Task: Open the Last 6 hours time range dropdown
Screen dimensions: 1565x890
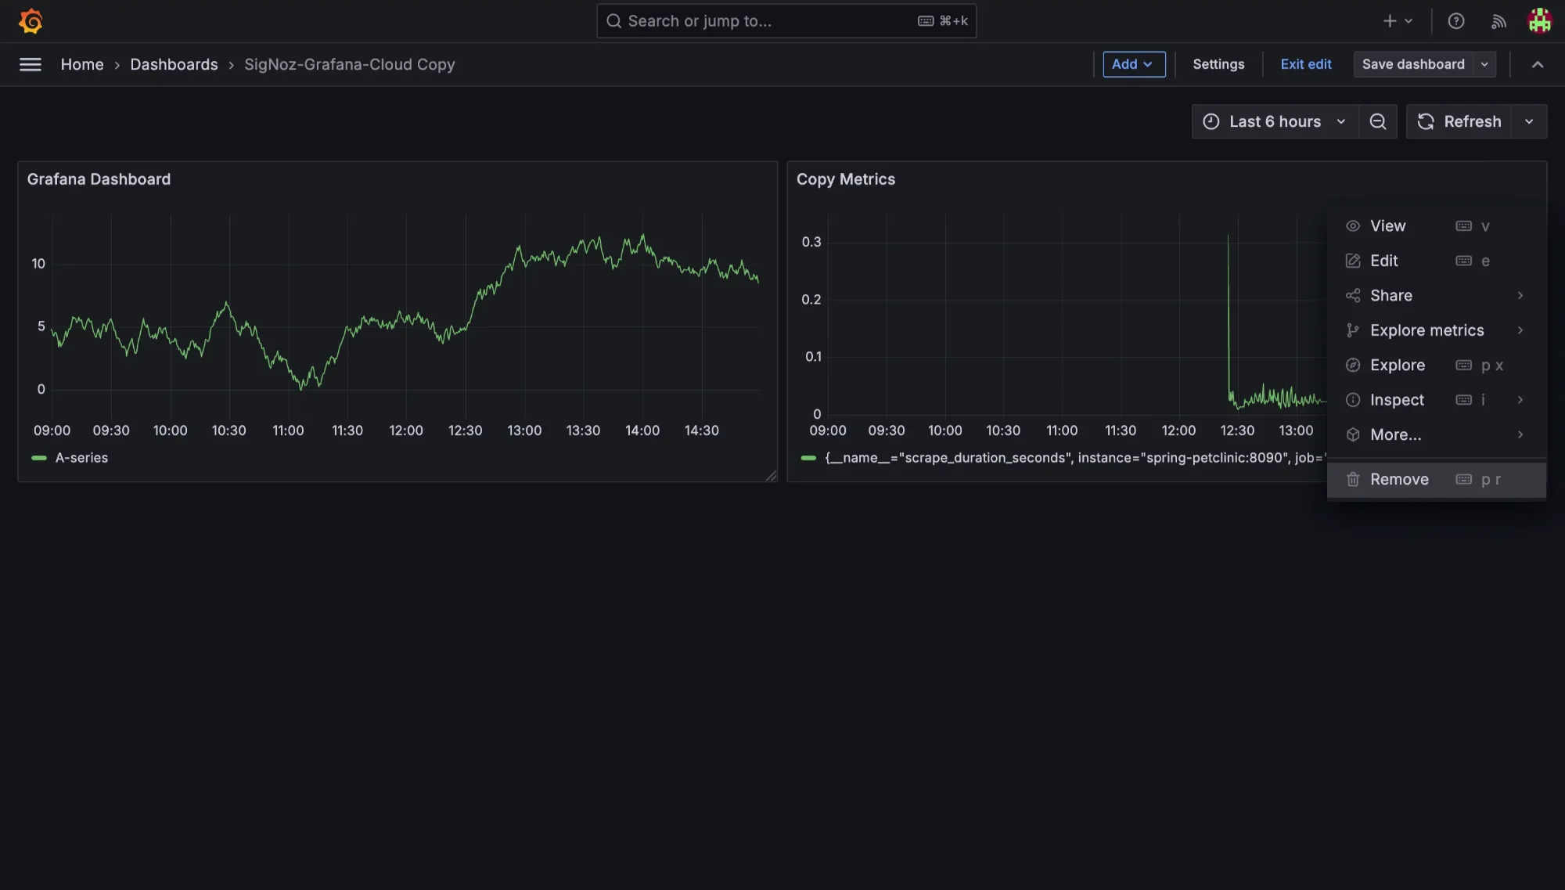Action: pyautogui.click(x=1275, y=121)
